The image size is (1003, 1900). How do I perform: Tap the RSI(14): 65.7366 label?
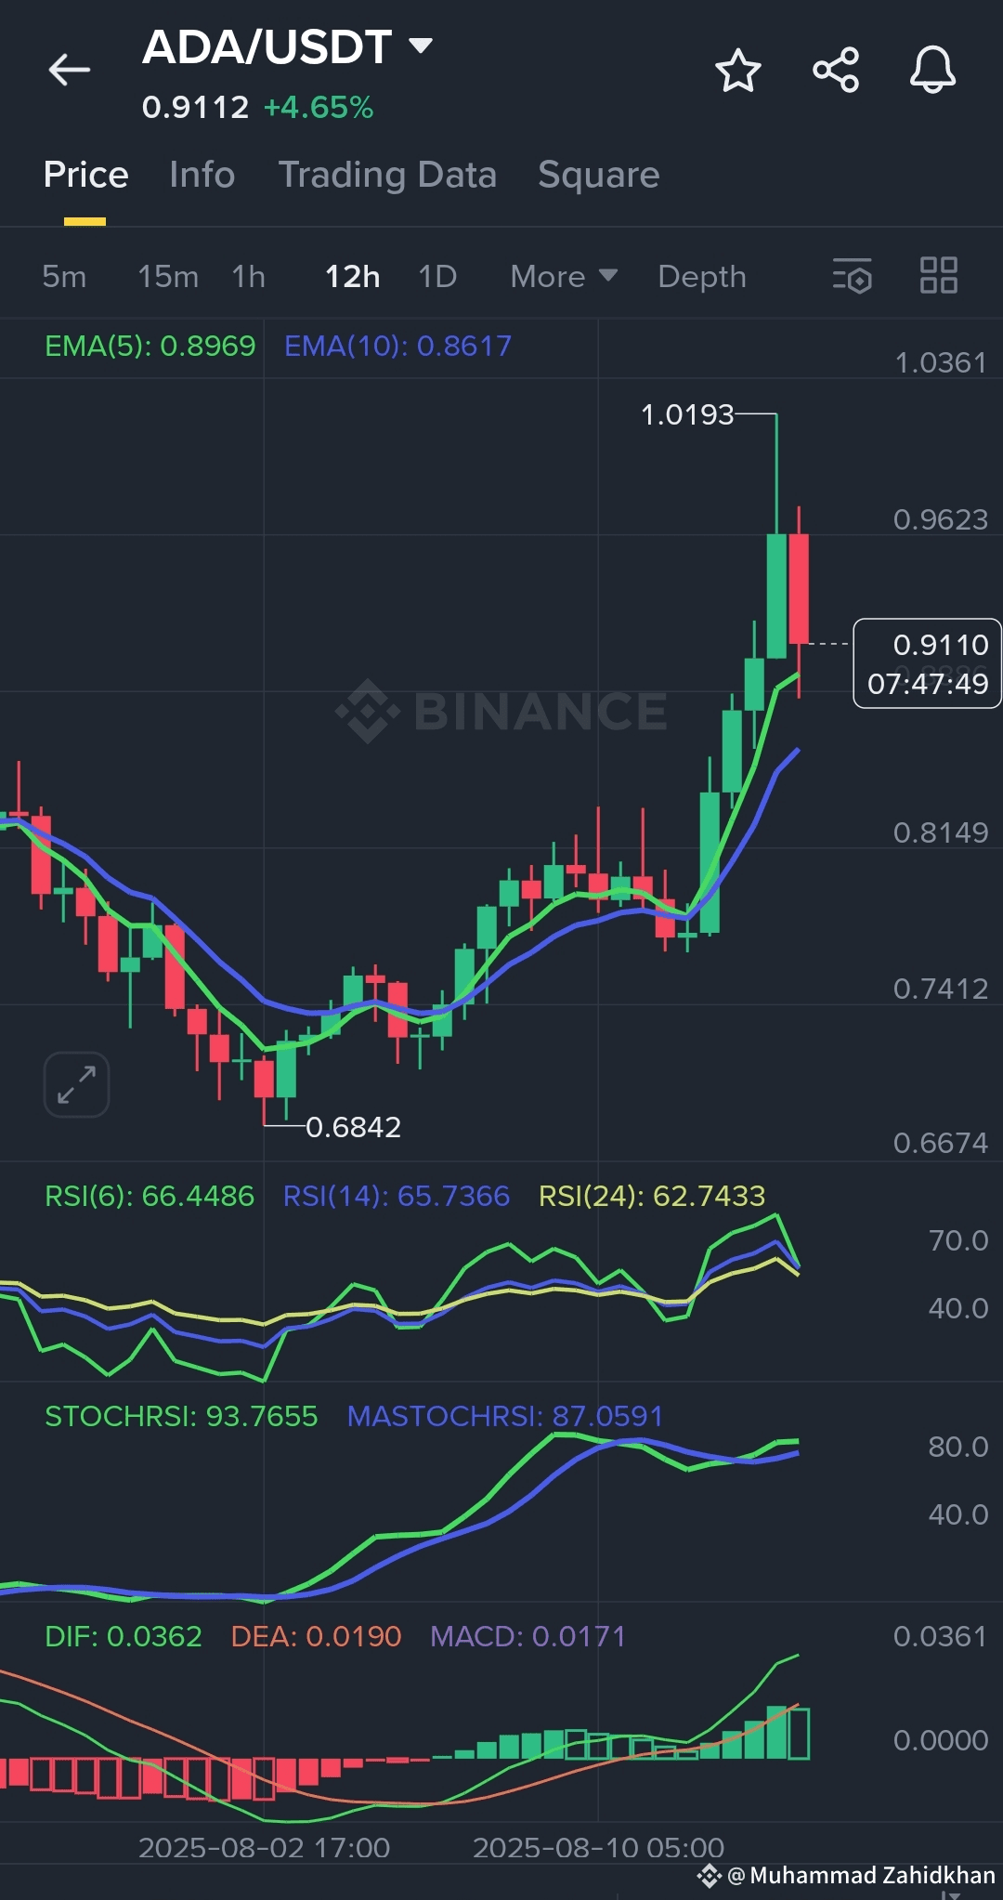[x=396, y=1196]
